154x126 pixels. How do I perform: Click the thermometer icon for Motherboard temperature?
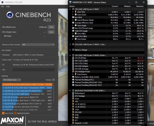coord(73,93)
